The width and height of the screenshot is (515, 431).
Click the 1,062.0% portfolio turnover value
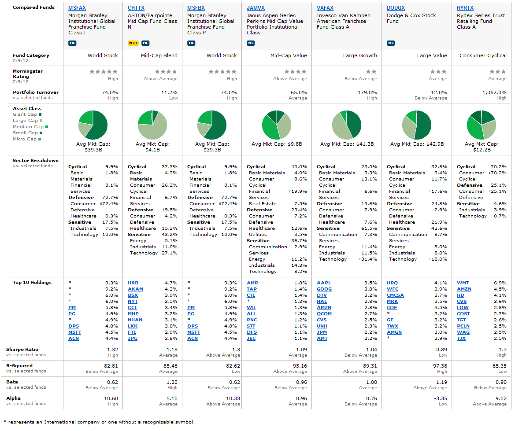[494, 92]
